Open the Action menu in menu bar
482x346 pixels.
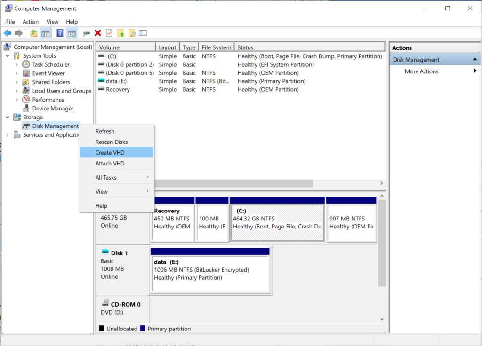pos(31,22)
